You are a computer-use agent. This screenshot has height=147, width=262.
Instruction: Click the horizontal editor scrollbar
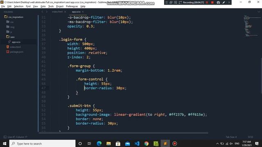pyautogui.click(x=123, y=133)
